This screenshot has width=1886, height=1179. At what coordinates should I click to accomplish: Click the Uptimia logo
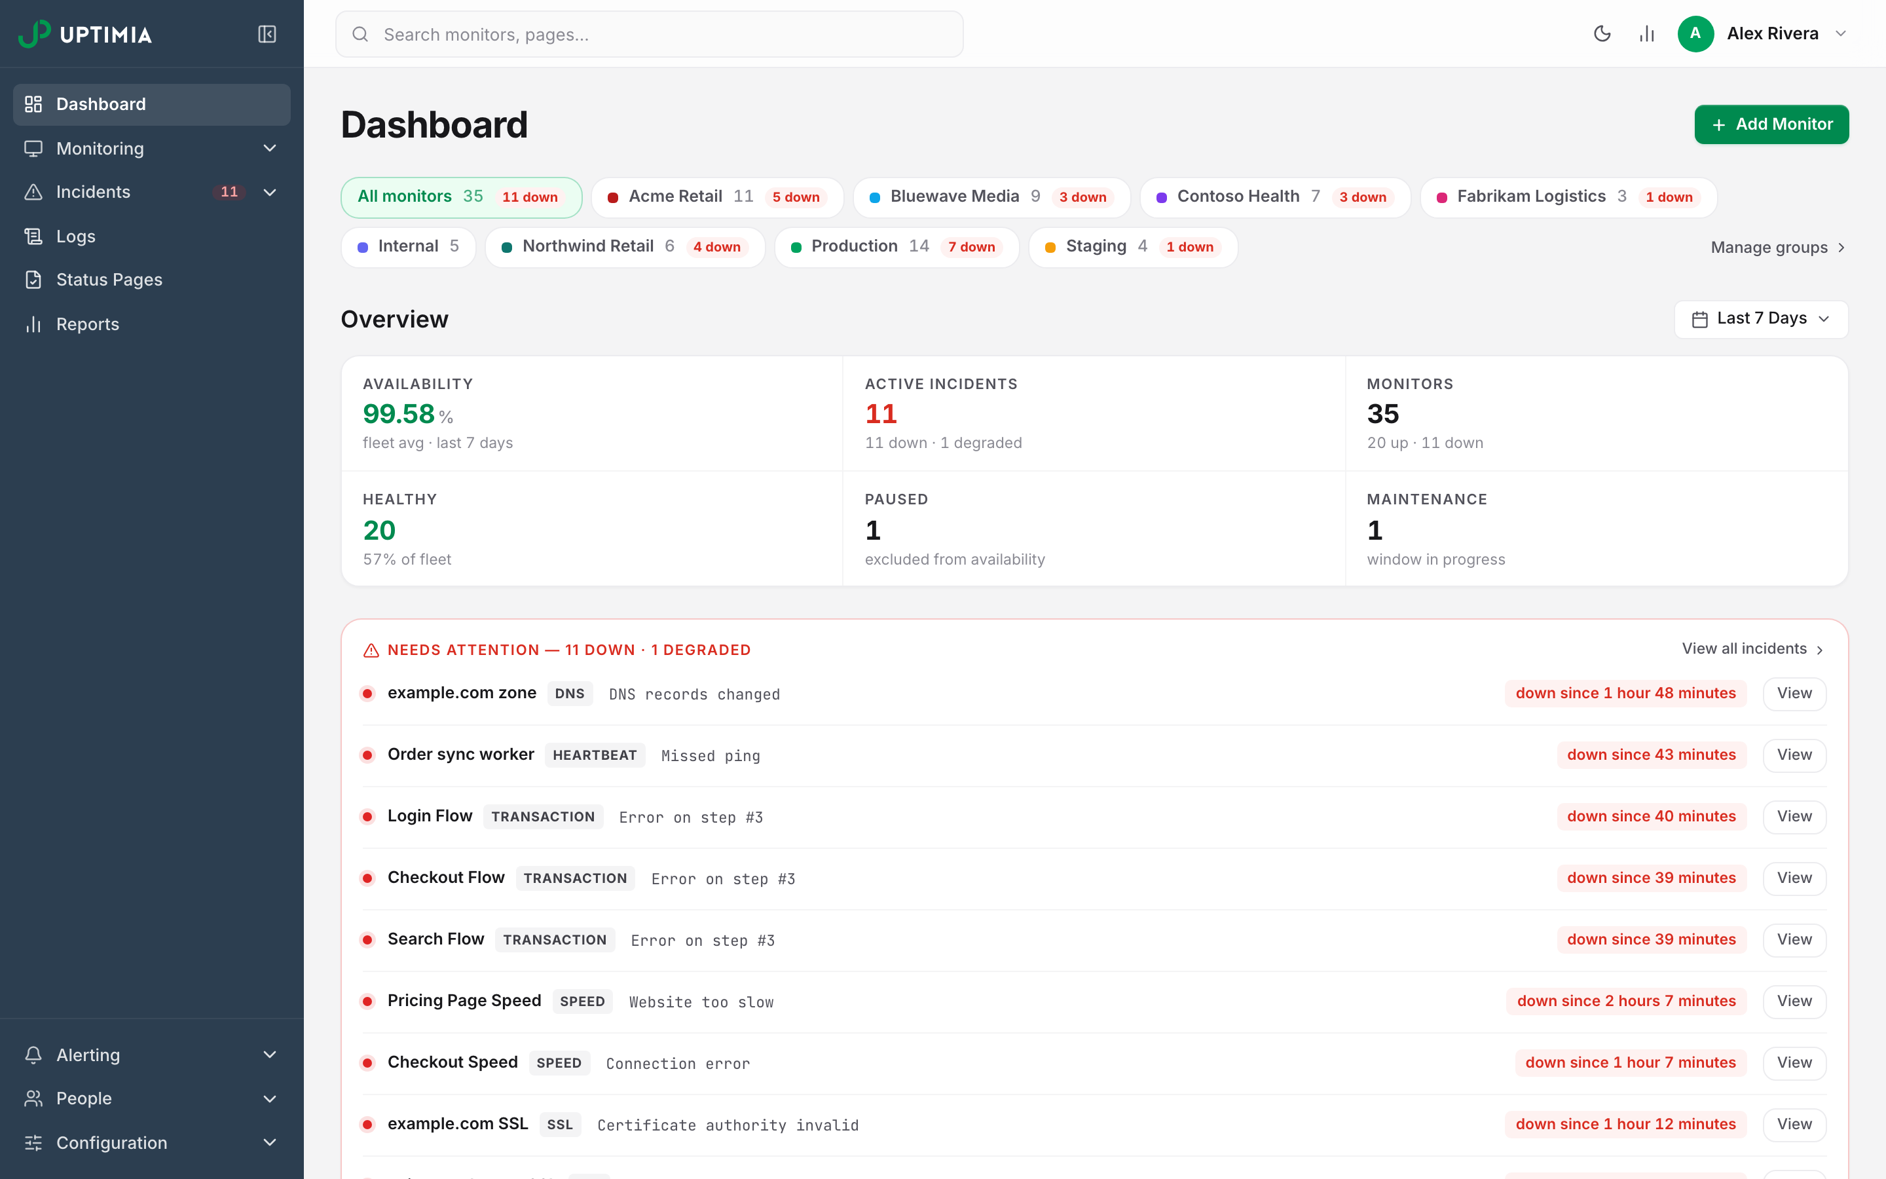tap(85, 34)
